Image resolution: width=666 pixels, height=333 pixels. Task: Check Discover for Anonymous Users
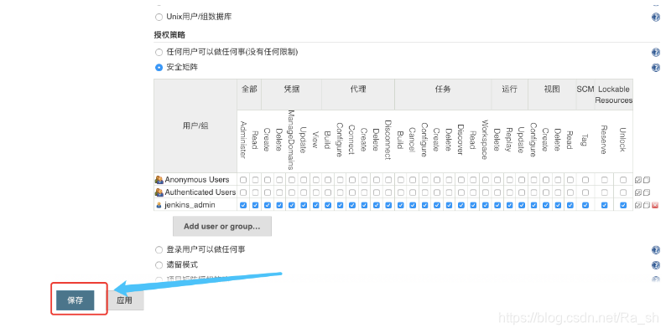click(x=460, y=180)
